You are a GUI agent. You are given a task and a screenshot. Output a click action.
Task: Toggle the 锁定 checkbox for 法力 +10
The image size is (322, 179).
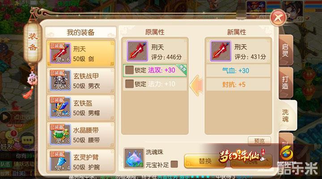click(x=129, y=84)
